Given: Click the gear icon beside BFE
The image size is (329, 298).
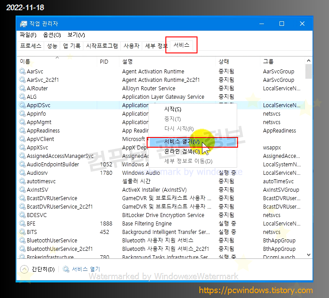Looking at the screenshot, I should coord(22,223).
